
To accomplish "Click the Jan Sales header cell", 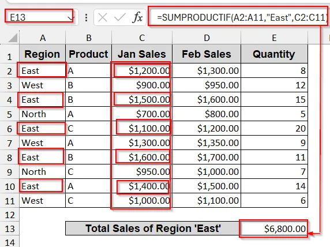I will point(142,54).
